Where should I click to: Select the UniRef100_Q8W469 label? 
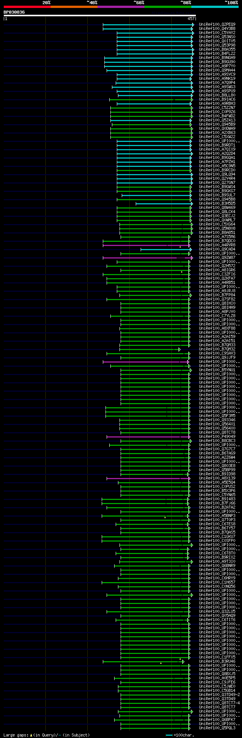pos(217,207)
